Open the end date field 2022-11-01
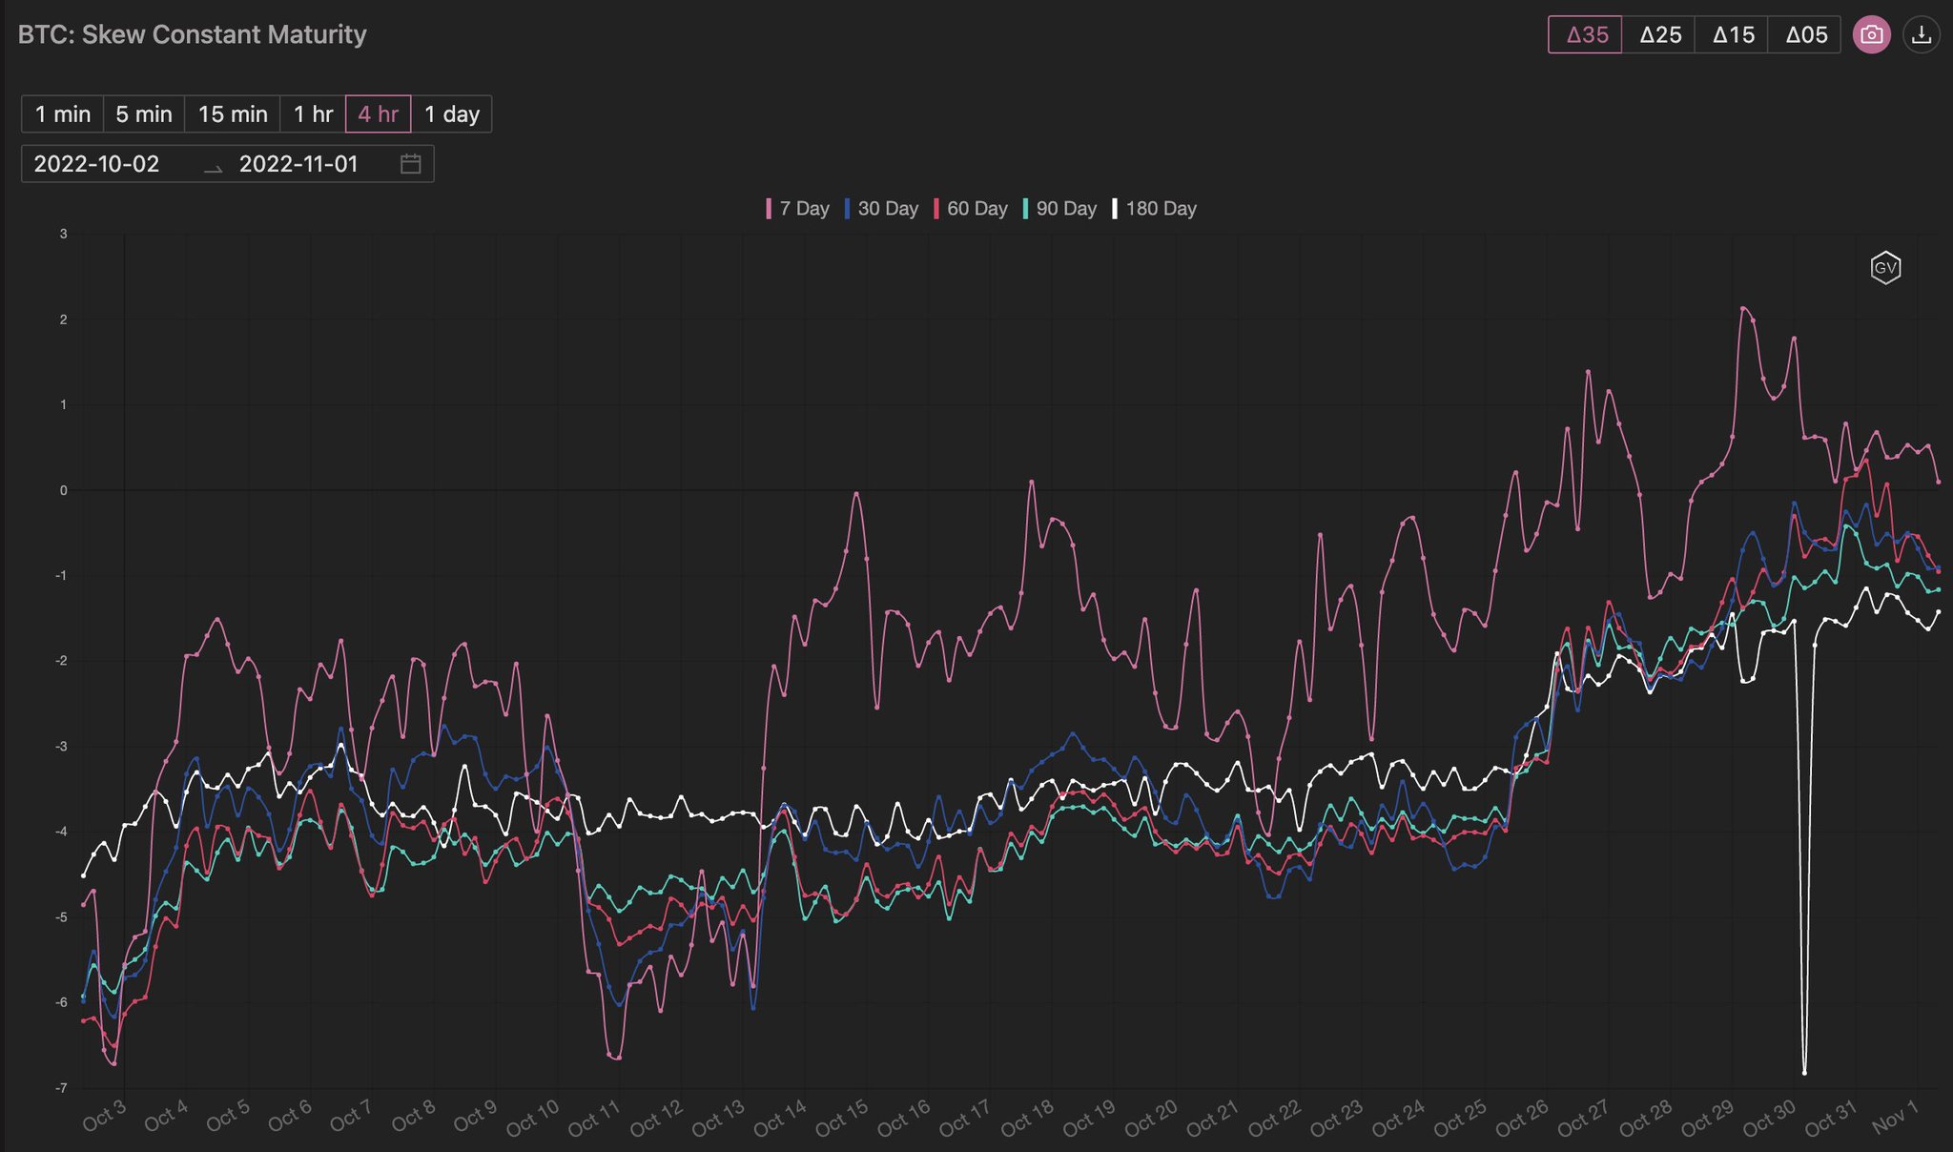The width and height of the screenshot is (1953, 1152). (x=298, y=163)
